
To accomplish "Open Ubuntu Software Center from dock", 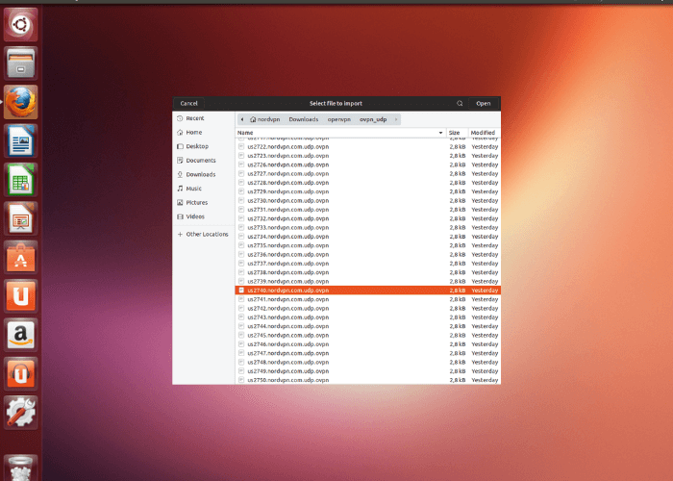I will pos(20,258).
